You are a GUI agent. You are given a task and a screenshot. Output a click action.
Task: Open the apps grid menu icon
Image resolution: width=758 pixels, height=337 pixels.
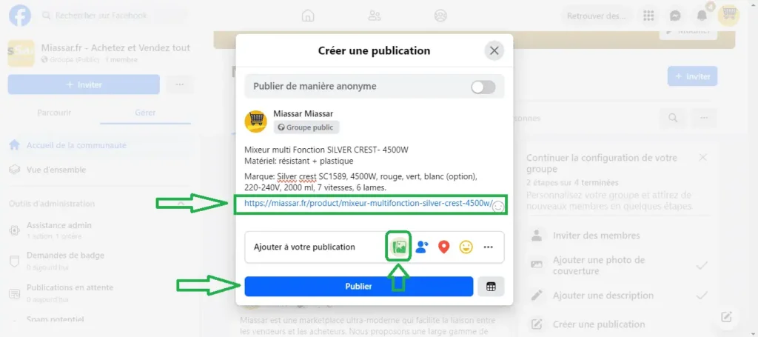[x=648, y=16]
